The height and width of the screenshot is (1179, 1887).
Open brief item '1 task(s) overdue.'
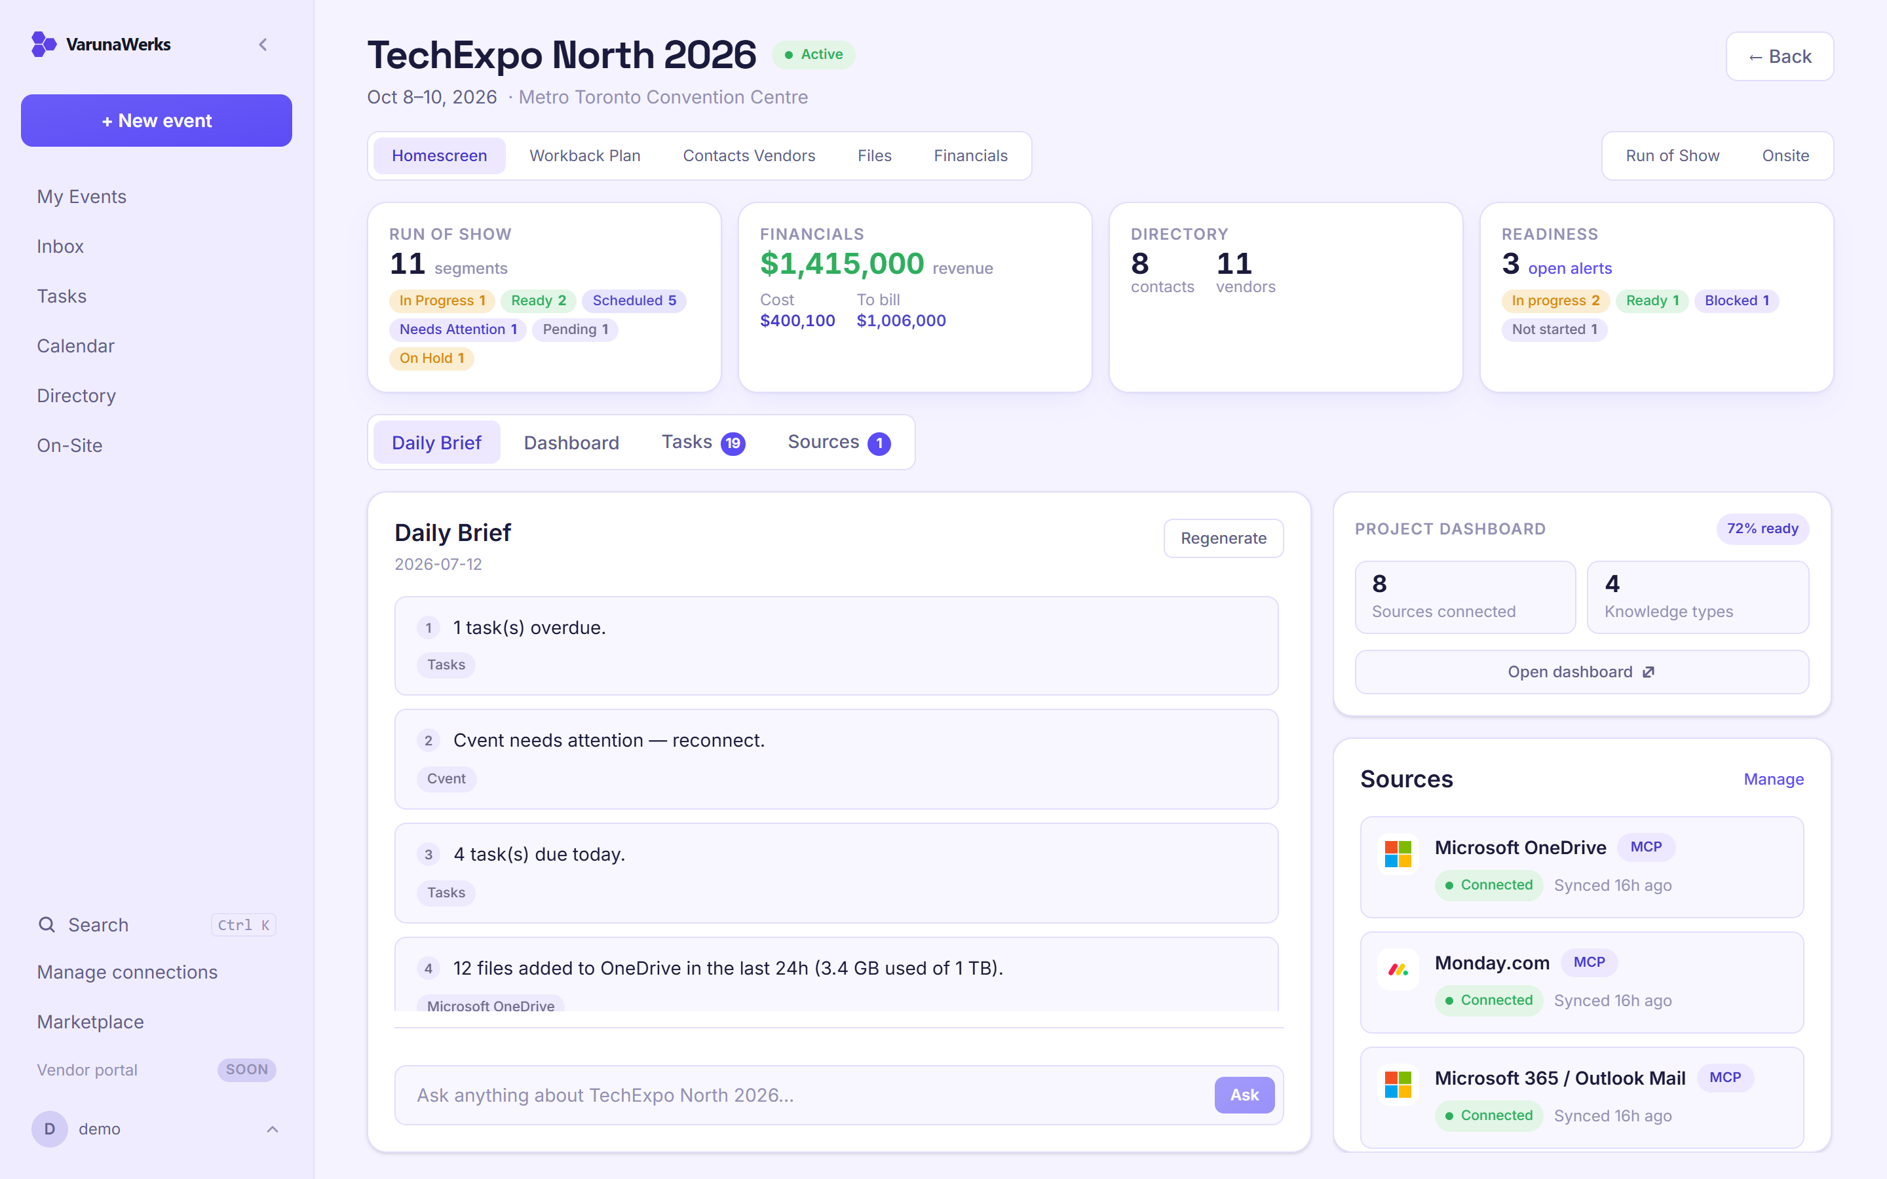point(836,646)
